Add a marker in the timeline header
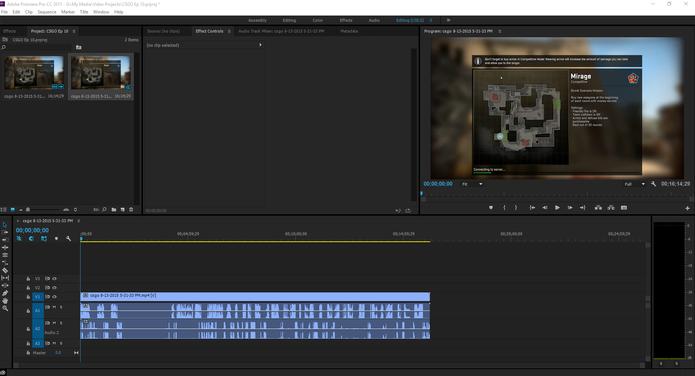The height and width of the screenshot is (376, 695). pyautogui.click(x=56, y=238)
